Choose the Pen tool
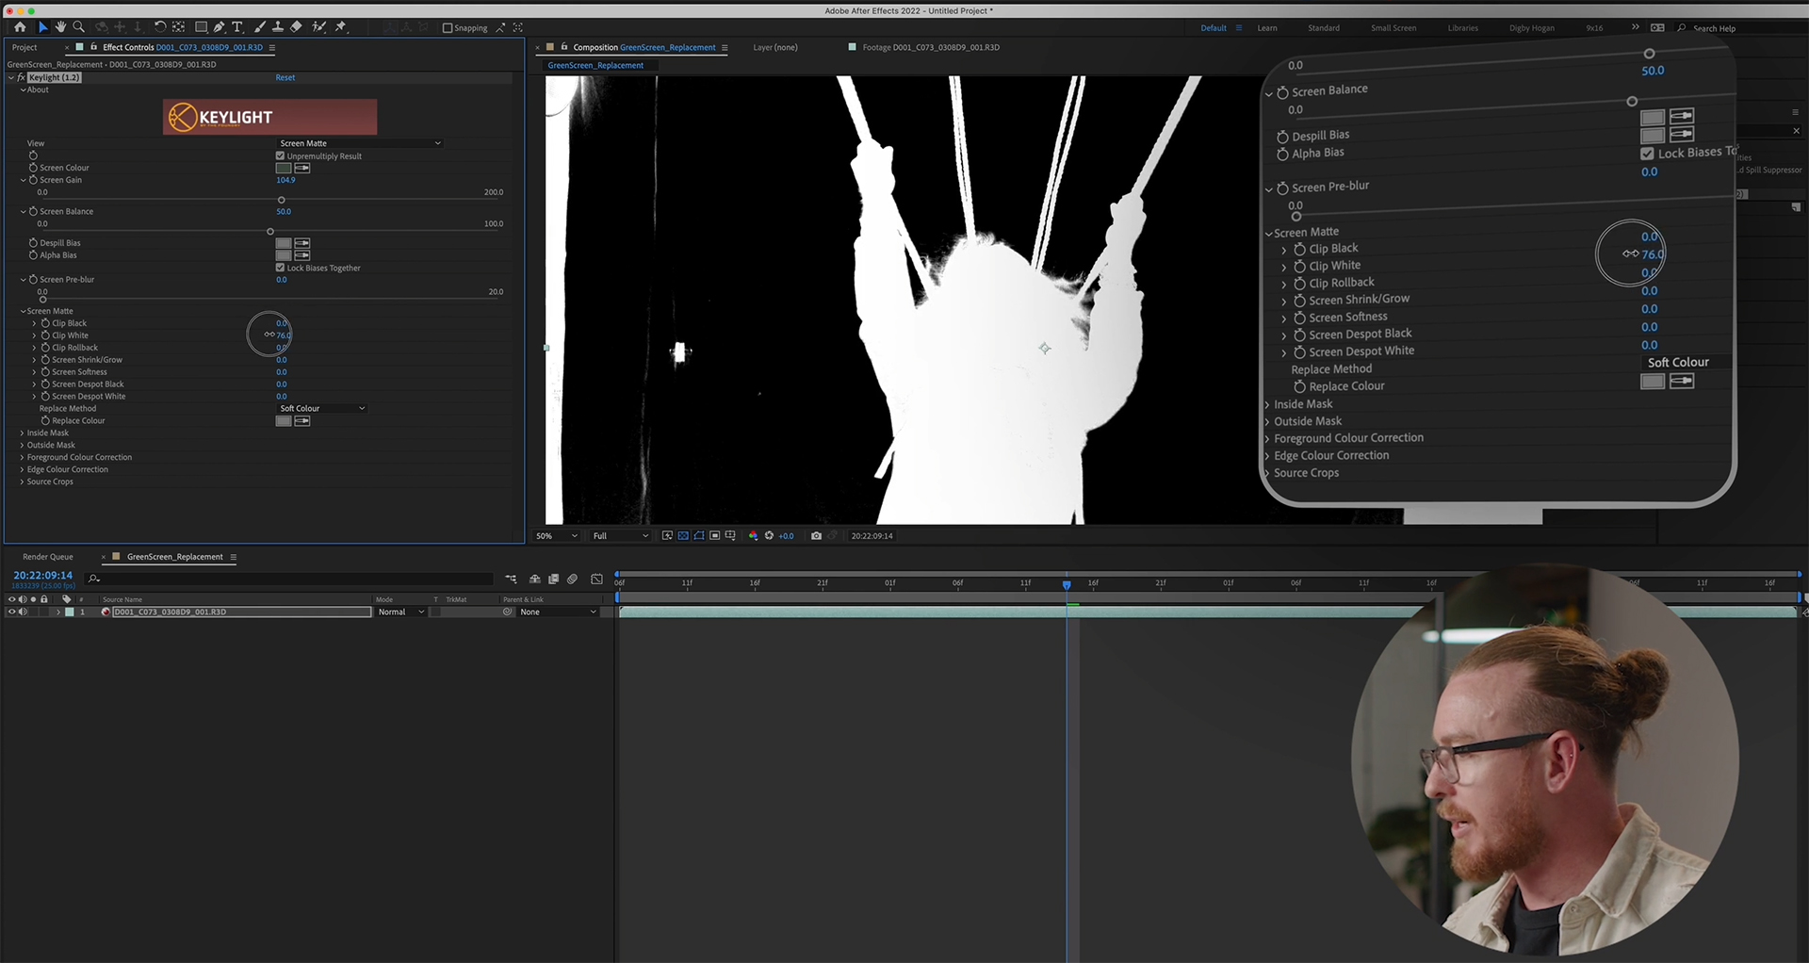This screenshot has height=963, width=1809. (x=219, y=27)
